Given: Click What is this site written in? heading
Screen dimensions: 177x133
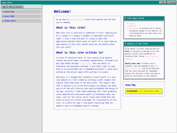Looking at the screenshot, I should coord(80,53).
